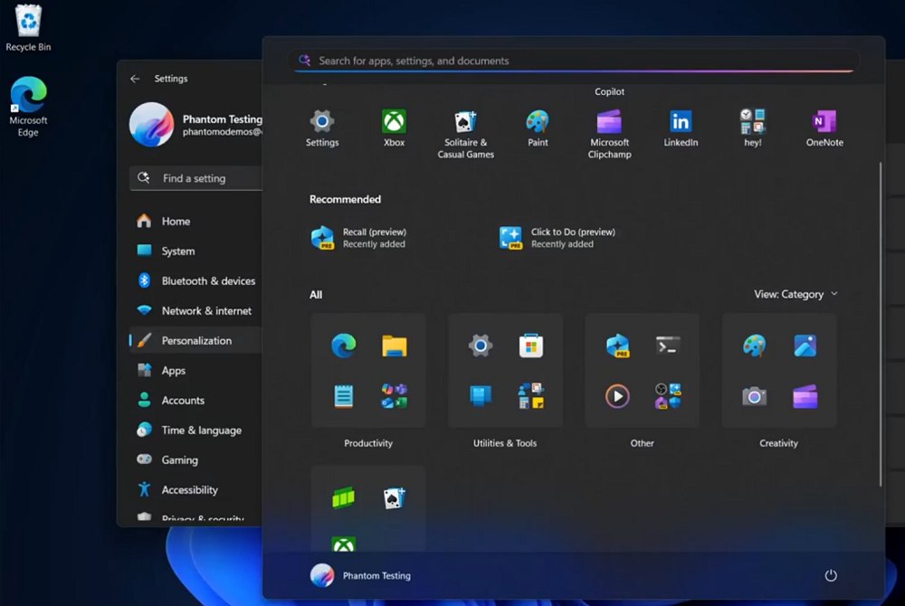
Task: Click the Start menu vertical scrollbar
Action: click(881, 324)
